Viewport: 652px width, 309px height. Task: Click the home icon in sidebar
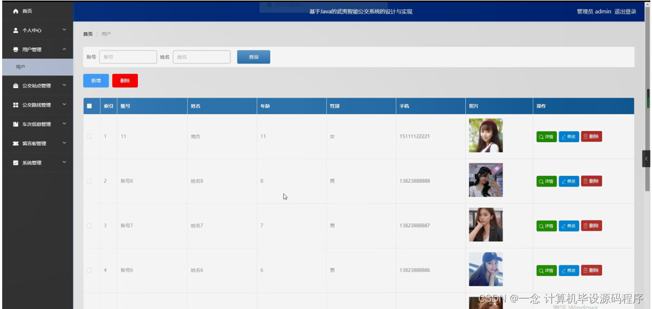(x=16, y=11)
